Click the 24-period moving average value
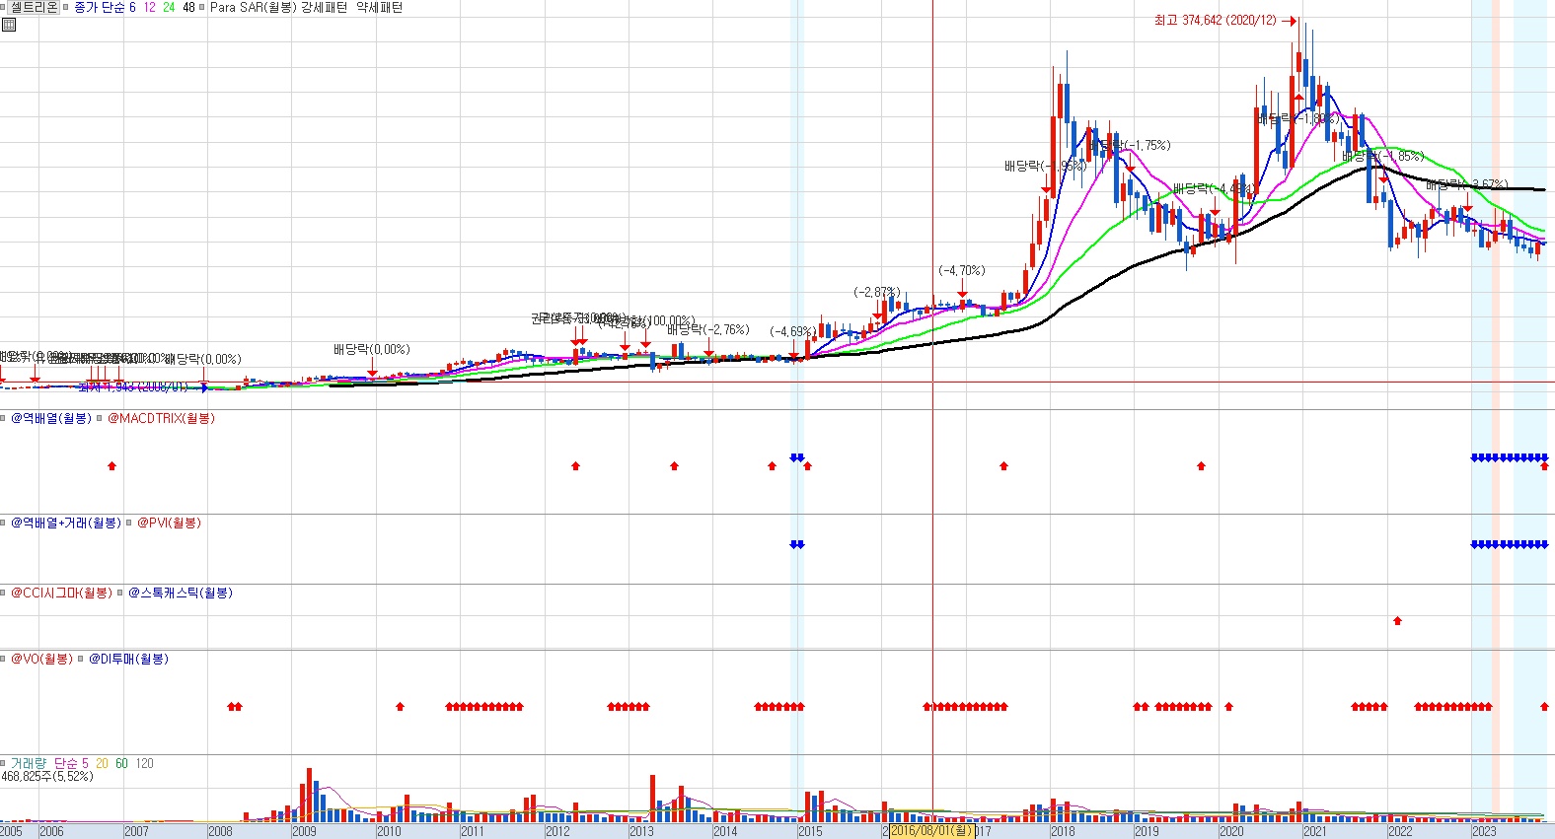 (169, 7)
